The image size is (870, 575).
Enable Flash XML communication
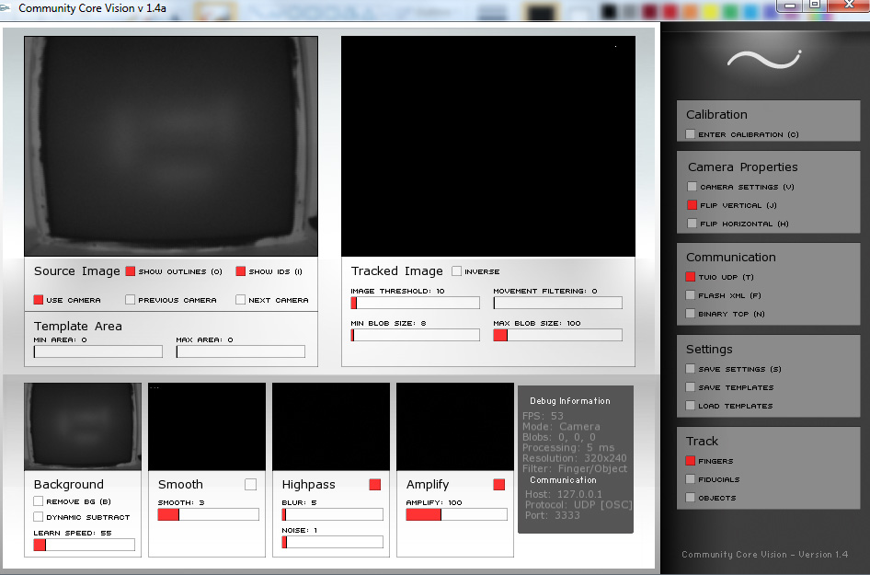(x=691, y=295)
